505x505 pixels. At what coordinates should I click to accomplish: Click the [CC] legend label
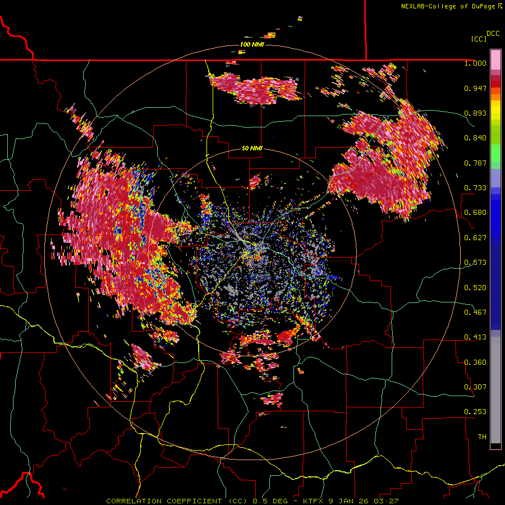point(479,39)
